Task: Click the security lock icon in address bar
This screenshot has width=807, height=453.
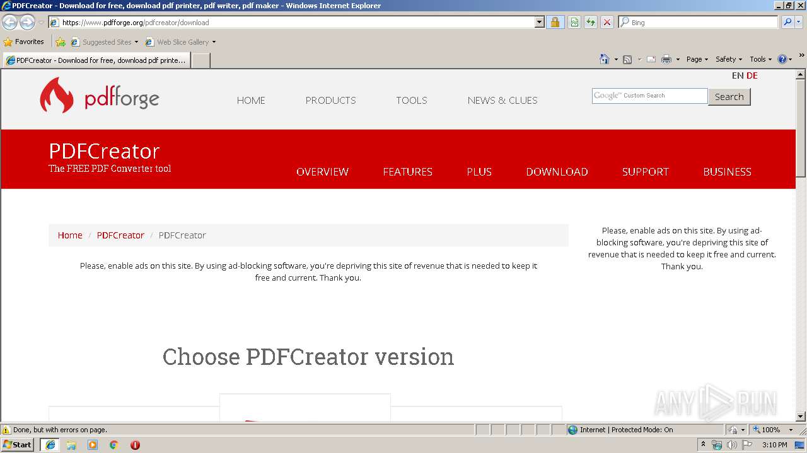Action: (x=555, y=22)
